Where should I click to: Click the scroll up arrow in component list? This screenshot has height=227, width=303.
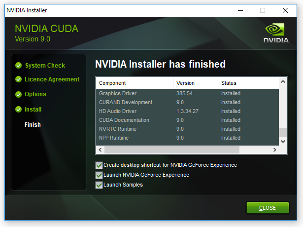click(283, 81)
